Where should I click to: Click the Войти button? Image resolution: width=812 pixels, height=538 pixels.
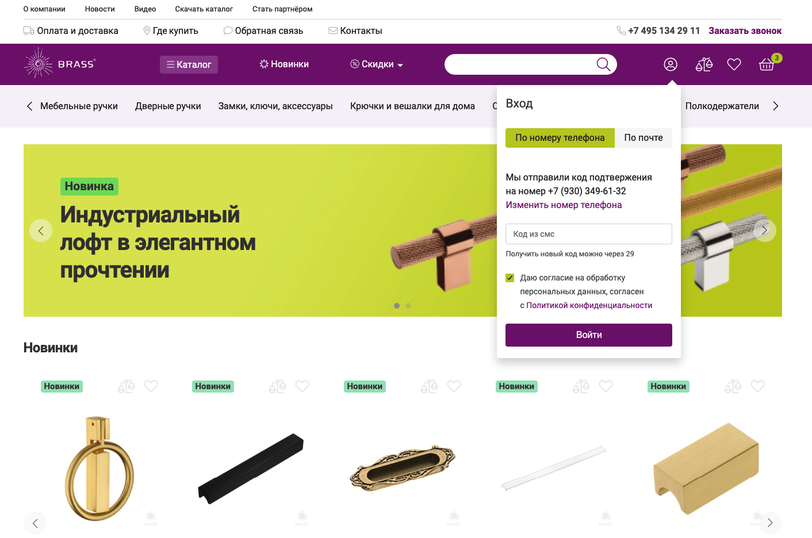point(589,335)
